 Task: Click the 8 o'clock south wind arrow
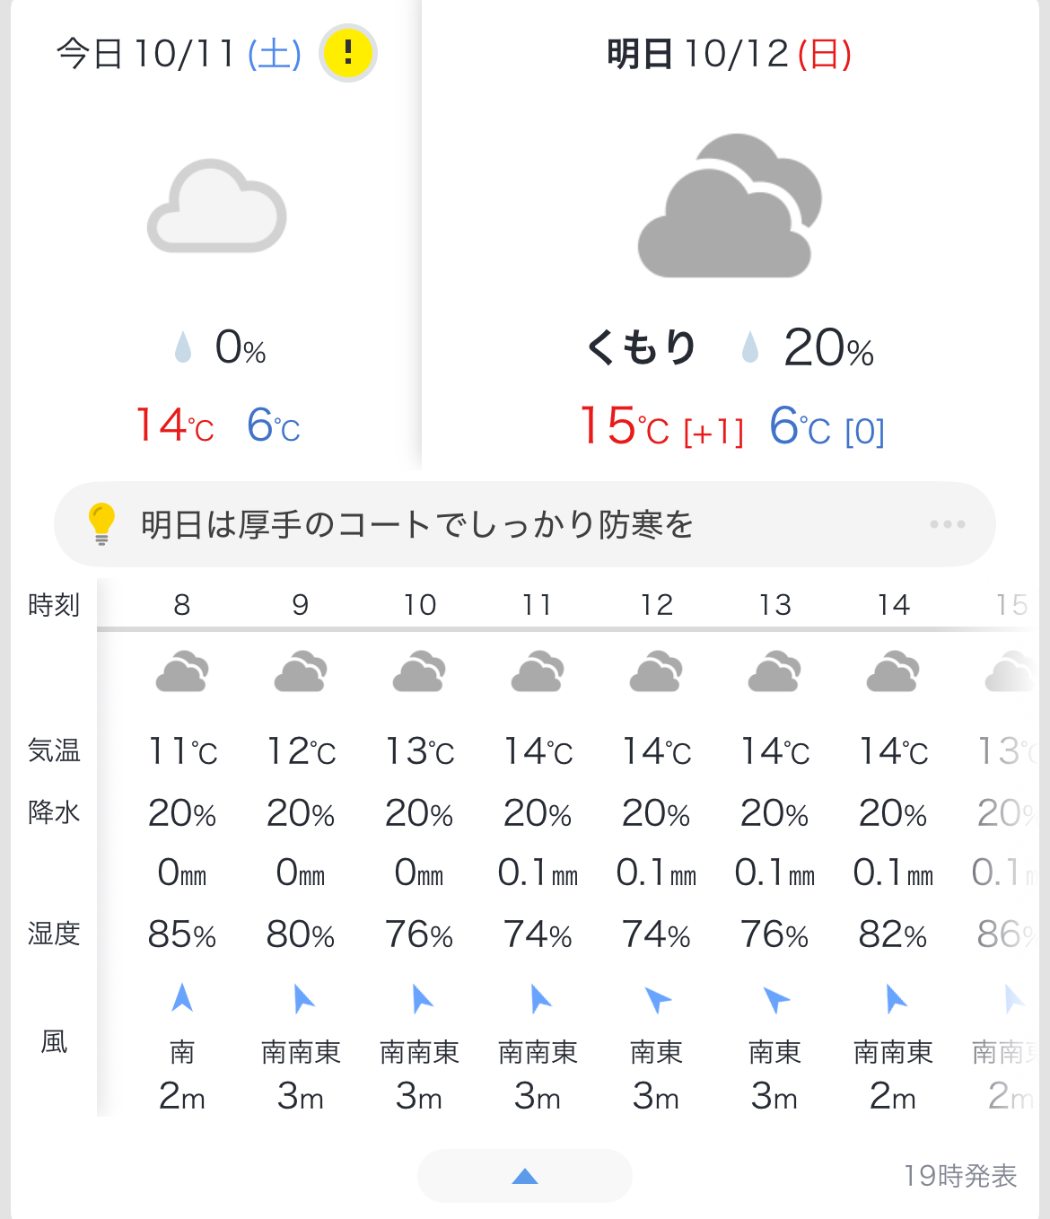tap(182, 998)
